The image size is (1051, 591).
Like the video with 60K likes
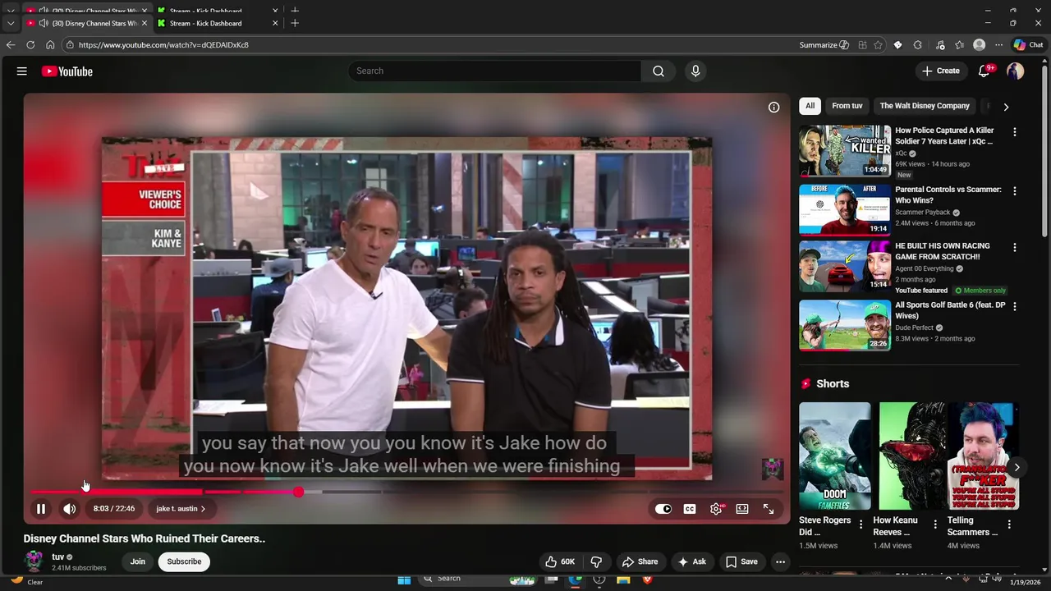click(560, 561)
